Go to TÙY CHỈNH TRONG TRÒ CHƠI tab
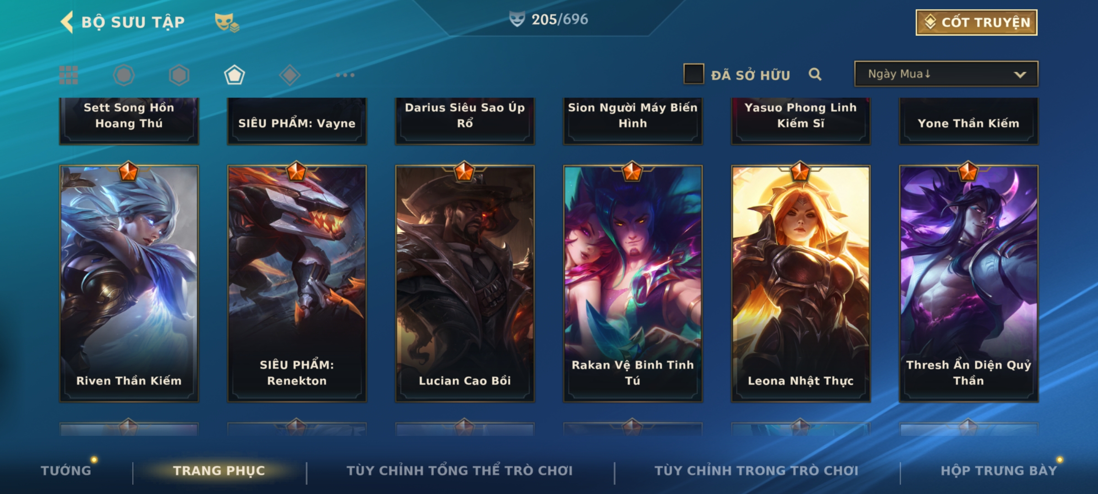This screenshot has height=494, width=1098. [x=756, y=470]
